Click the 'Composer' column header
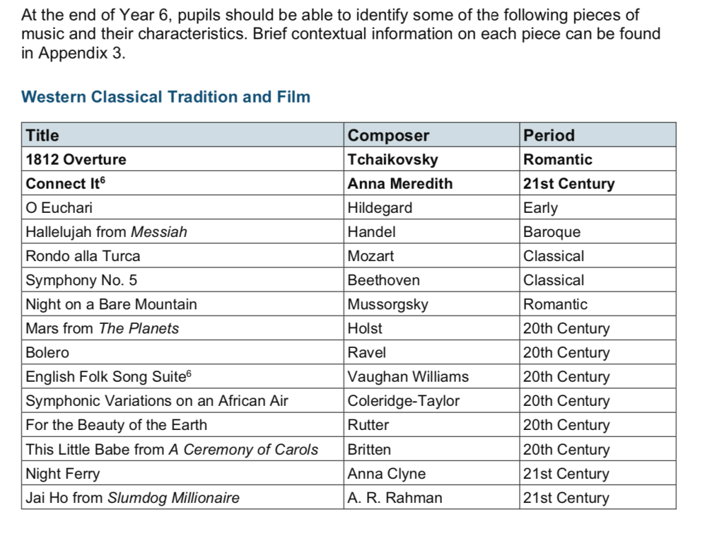Viewport: 705px width, 534px height. click(x=388, y=135)
